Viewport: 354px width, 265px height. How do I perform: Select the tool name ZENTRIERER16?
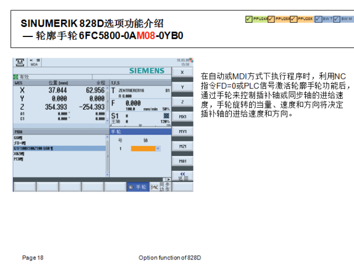[131, 91]
